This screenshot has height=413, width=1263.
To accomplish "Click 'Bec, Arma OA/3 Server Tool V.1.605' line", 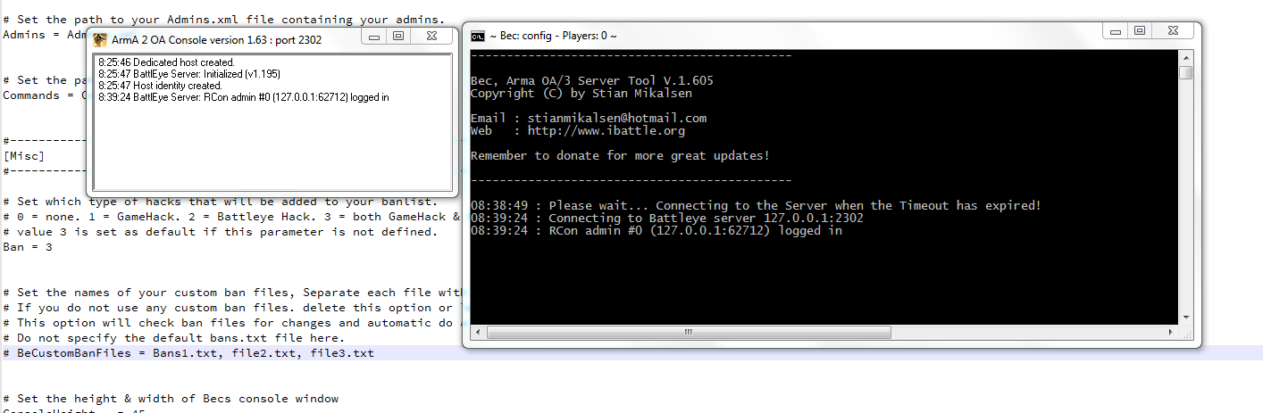I will (x=592, y=80).
